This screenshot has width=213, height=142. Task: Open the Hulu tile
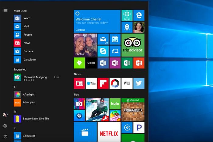click(x=115, y=104)
